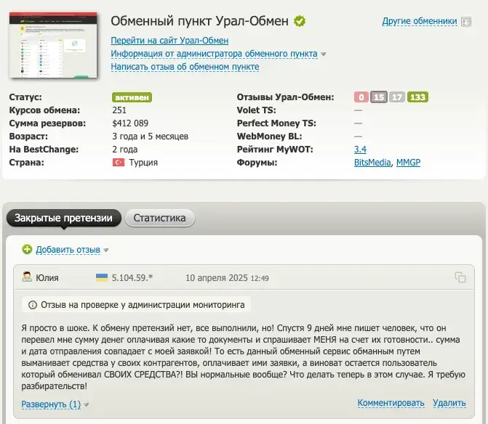Click Комментировать on Юлия's review
488x424 pixels.
pyautogui.click(x=391, y=403)
